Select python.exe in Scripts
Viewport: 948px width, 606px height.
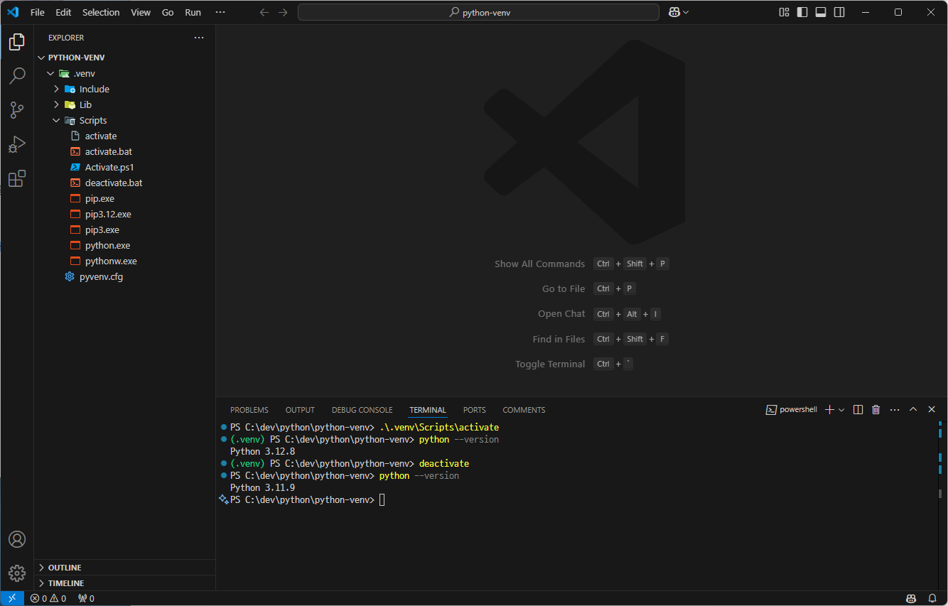tap(124, 245)
